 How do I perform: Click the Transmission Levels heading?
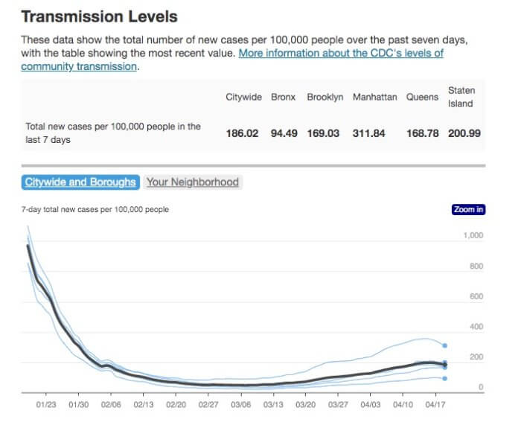(99, 16)
